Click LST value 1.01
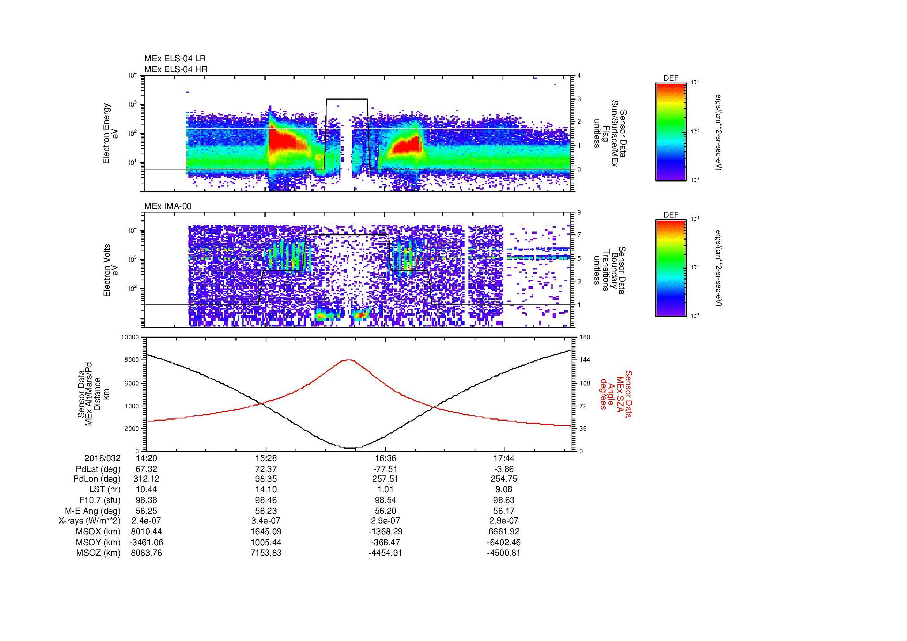The height and width of the screenshot is (641, 907). pos(385,490)
